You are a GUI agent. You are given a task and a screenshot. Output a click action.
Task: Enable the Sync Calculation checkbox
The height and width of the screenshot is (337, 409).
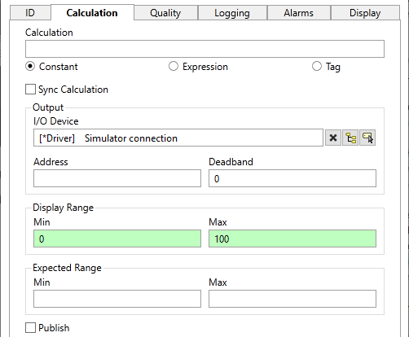click(30, 90)
